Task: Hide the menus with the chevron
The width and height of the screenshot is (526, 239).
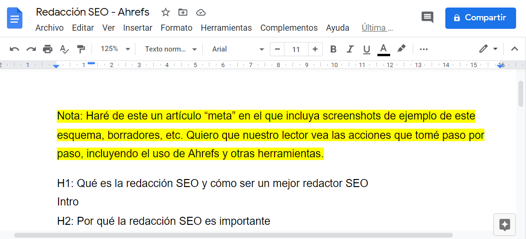Action: pyautogui.click(x=514, y=49)
